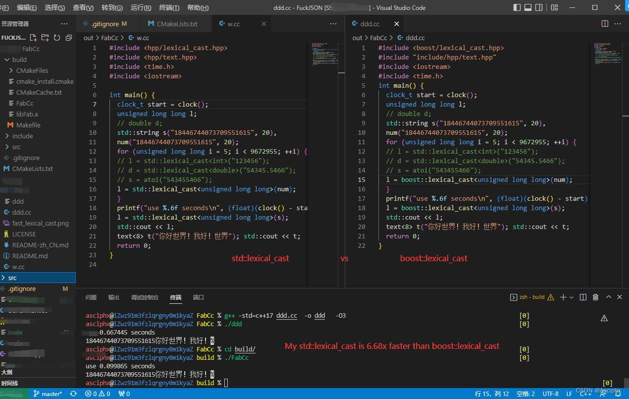Collapse the build folder in explorer
Image resolution: width=629 pixels, height=399 pixels.
click(x=38, y=59)
